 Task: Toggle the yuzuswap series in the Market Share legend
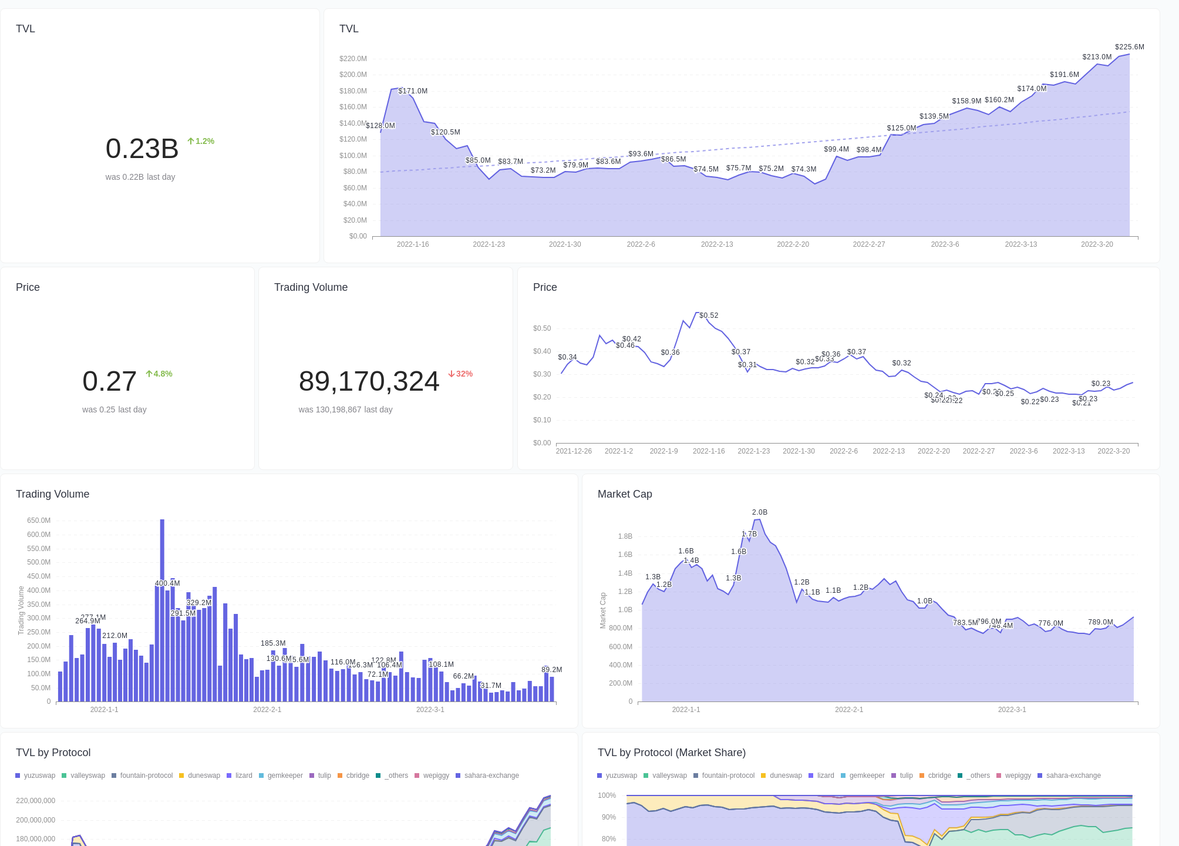pos(600,775)
